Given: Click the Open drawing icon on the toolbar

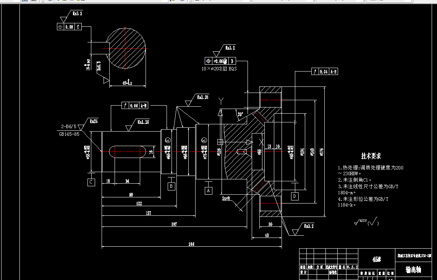Looking at the screenshot, I should click(25, 2).
